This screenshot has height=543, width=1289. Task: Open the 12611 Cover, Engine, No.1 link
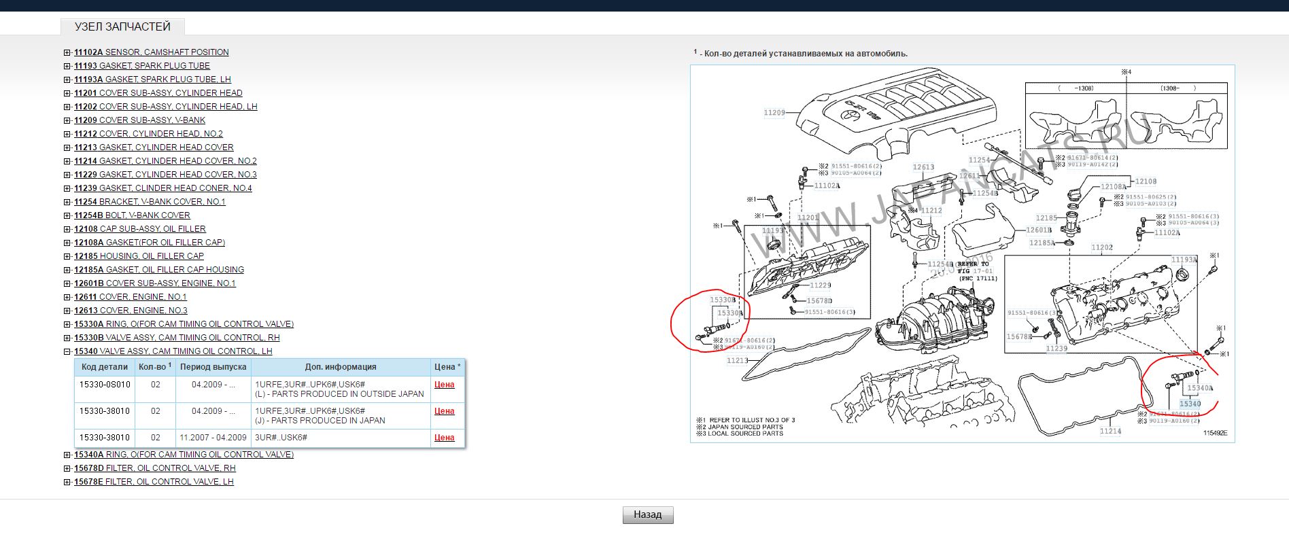point(130,297)
